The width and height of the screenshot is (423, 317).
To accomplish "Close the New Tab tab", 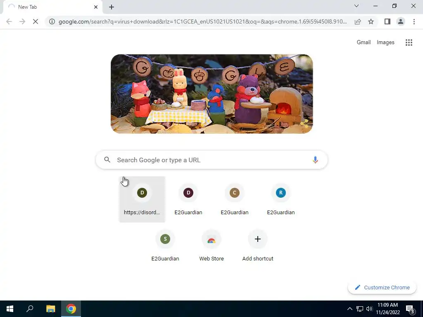I will pos(96,7).
